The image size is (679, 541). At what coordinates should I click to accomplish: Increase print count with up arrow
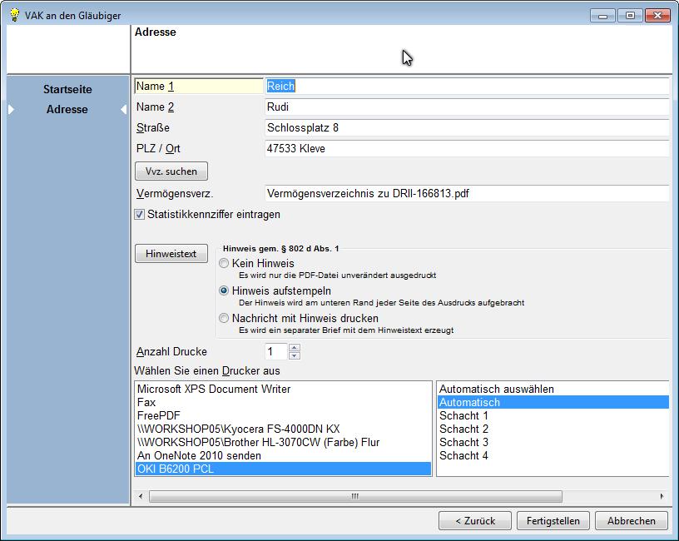pos(294,348)
